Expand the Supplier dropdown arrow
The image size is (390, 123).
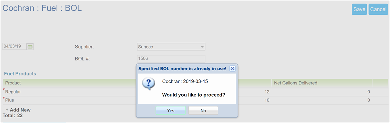[x=202, y=47]
